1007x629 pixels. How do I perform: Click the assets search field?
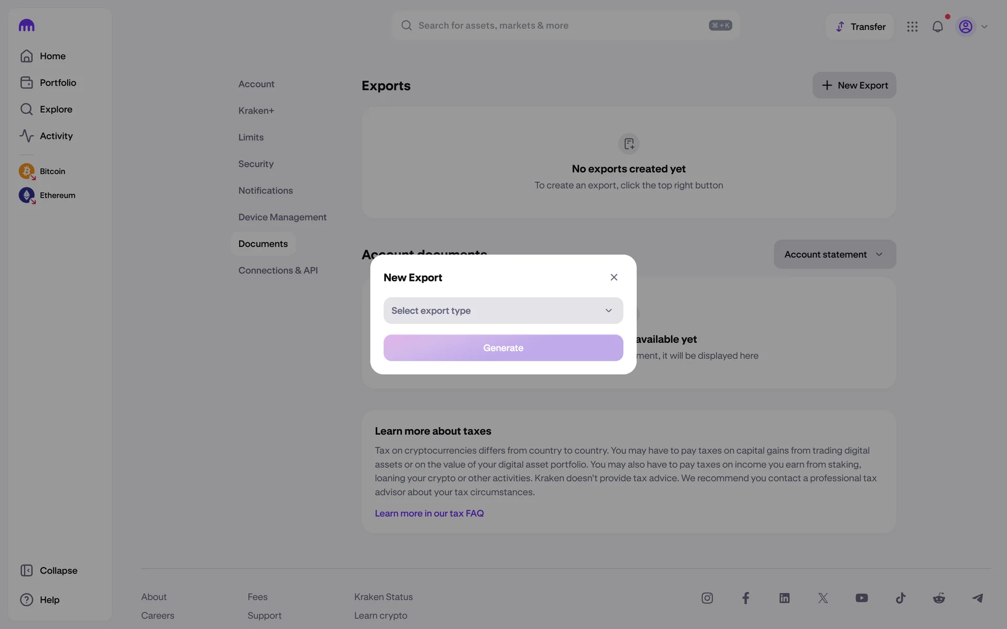click(561, 26)
